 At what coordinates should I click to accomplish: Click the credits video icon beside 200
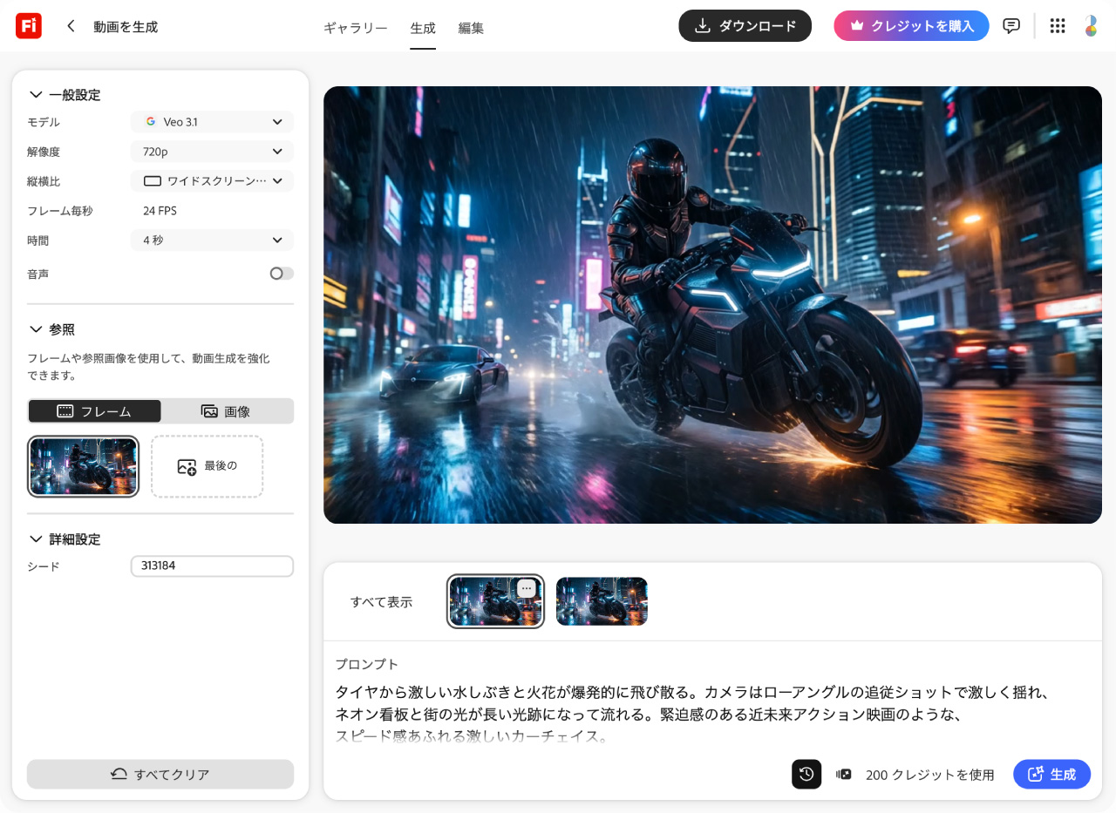pyautogui.click(x=843, y=774)
